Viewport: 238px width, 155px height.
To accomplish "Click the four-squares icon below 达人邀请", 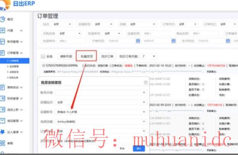I will pos(2,143).
